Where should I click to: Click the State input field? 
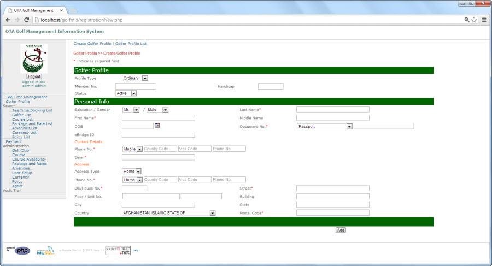pos(332,204)
